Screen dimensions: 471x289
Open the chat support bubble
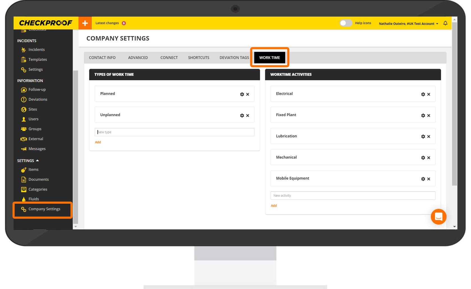pyautogui.click(x=438, y=217)
